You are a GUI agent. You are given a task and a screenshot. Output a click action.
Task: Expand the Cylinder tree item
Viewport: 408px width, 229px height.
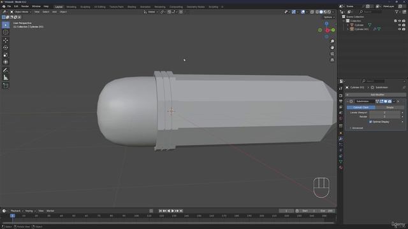coord(348,25)
